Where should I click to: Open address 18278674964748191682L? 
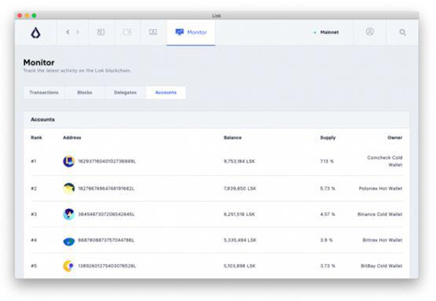pos(106,189)
